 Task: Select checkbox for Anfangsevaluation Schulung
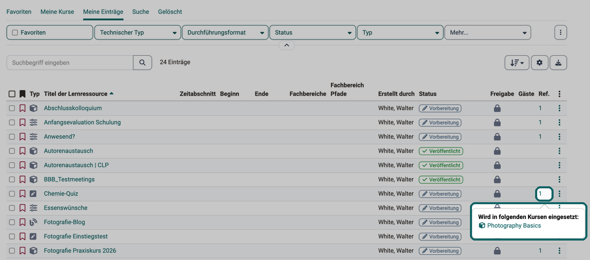[x=12, y=123]
